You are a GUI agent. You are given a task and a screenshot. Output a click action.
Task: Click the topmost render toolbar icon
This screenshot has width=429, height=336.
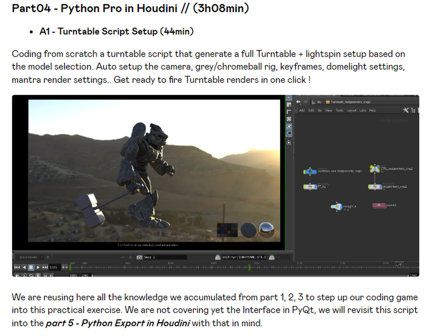coord(289,98)
